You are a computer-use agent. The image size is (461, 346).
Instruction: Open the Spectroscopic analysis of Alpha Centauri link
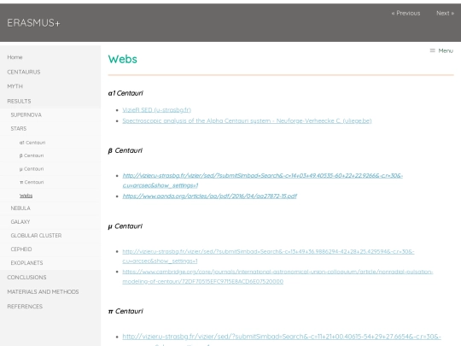coord(247,120)
